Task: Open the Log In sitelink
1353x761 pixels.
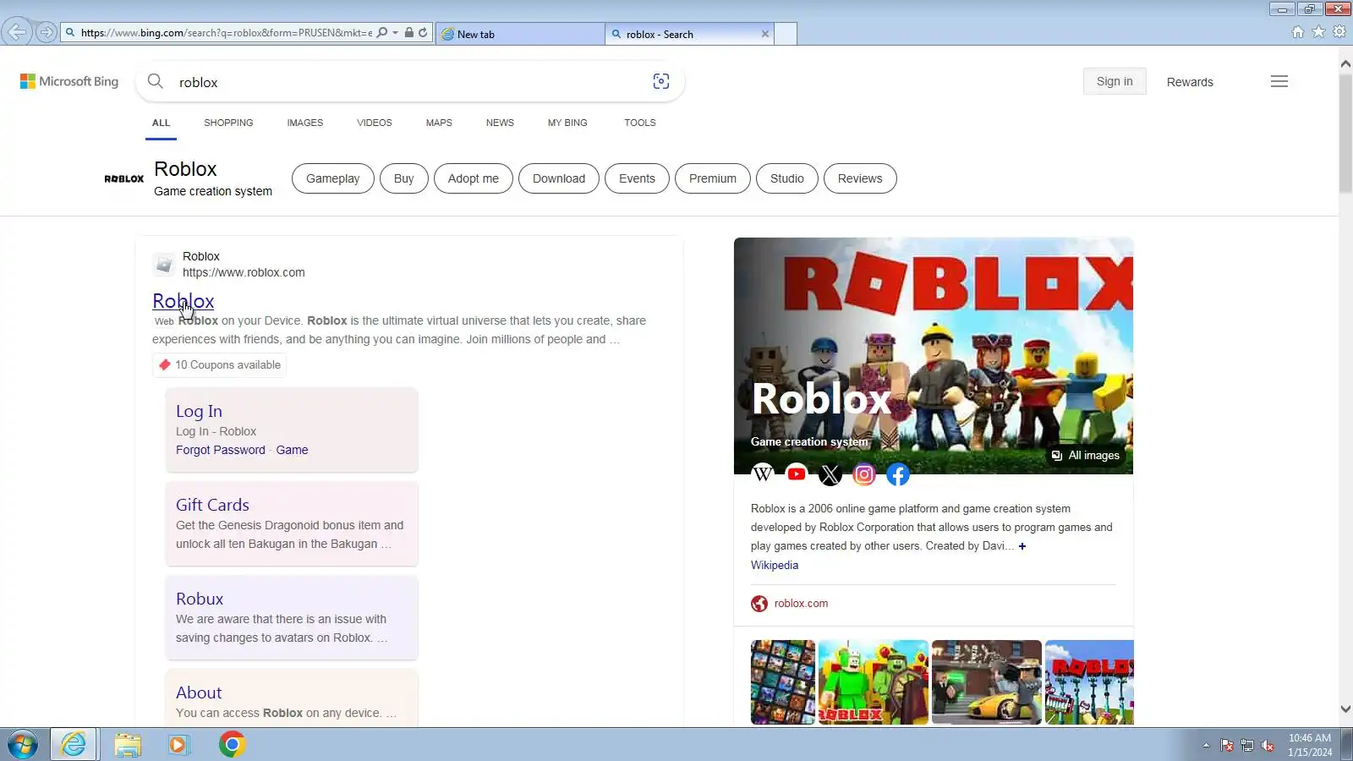Action: pyautogui.click(x=199, y=411)
